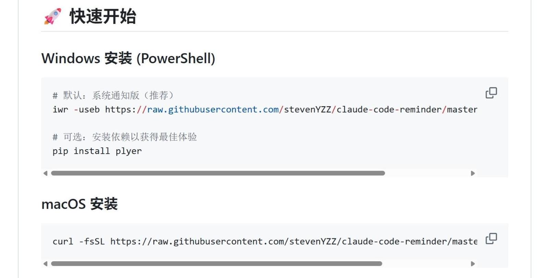Click the raw.githubusercontent.com URL in PowerShell block
The image size is (537, 278).
[213, 110]
